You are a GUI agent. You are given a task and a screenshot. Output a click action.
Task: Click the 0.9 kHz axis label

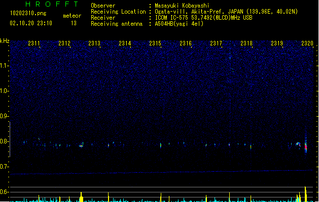[x=4, y=116]
